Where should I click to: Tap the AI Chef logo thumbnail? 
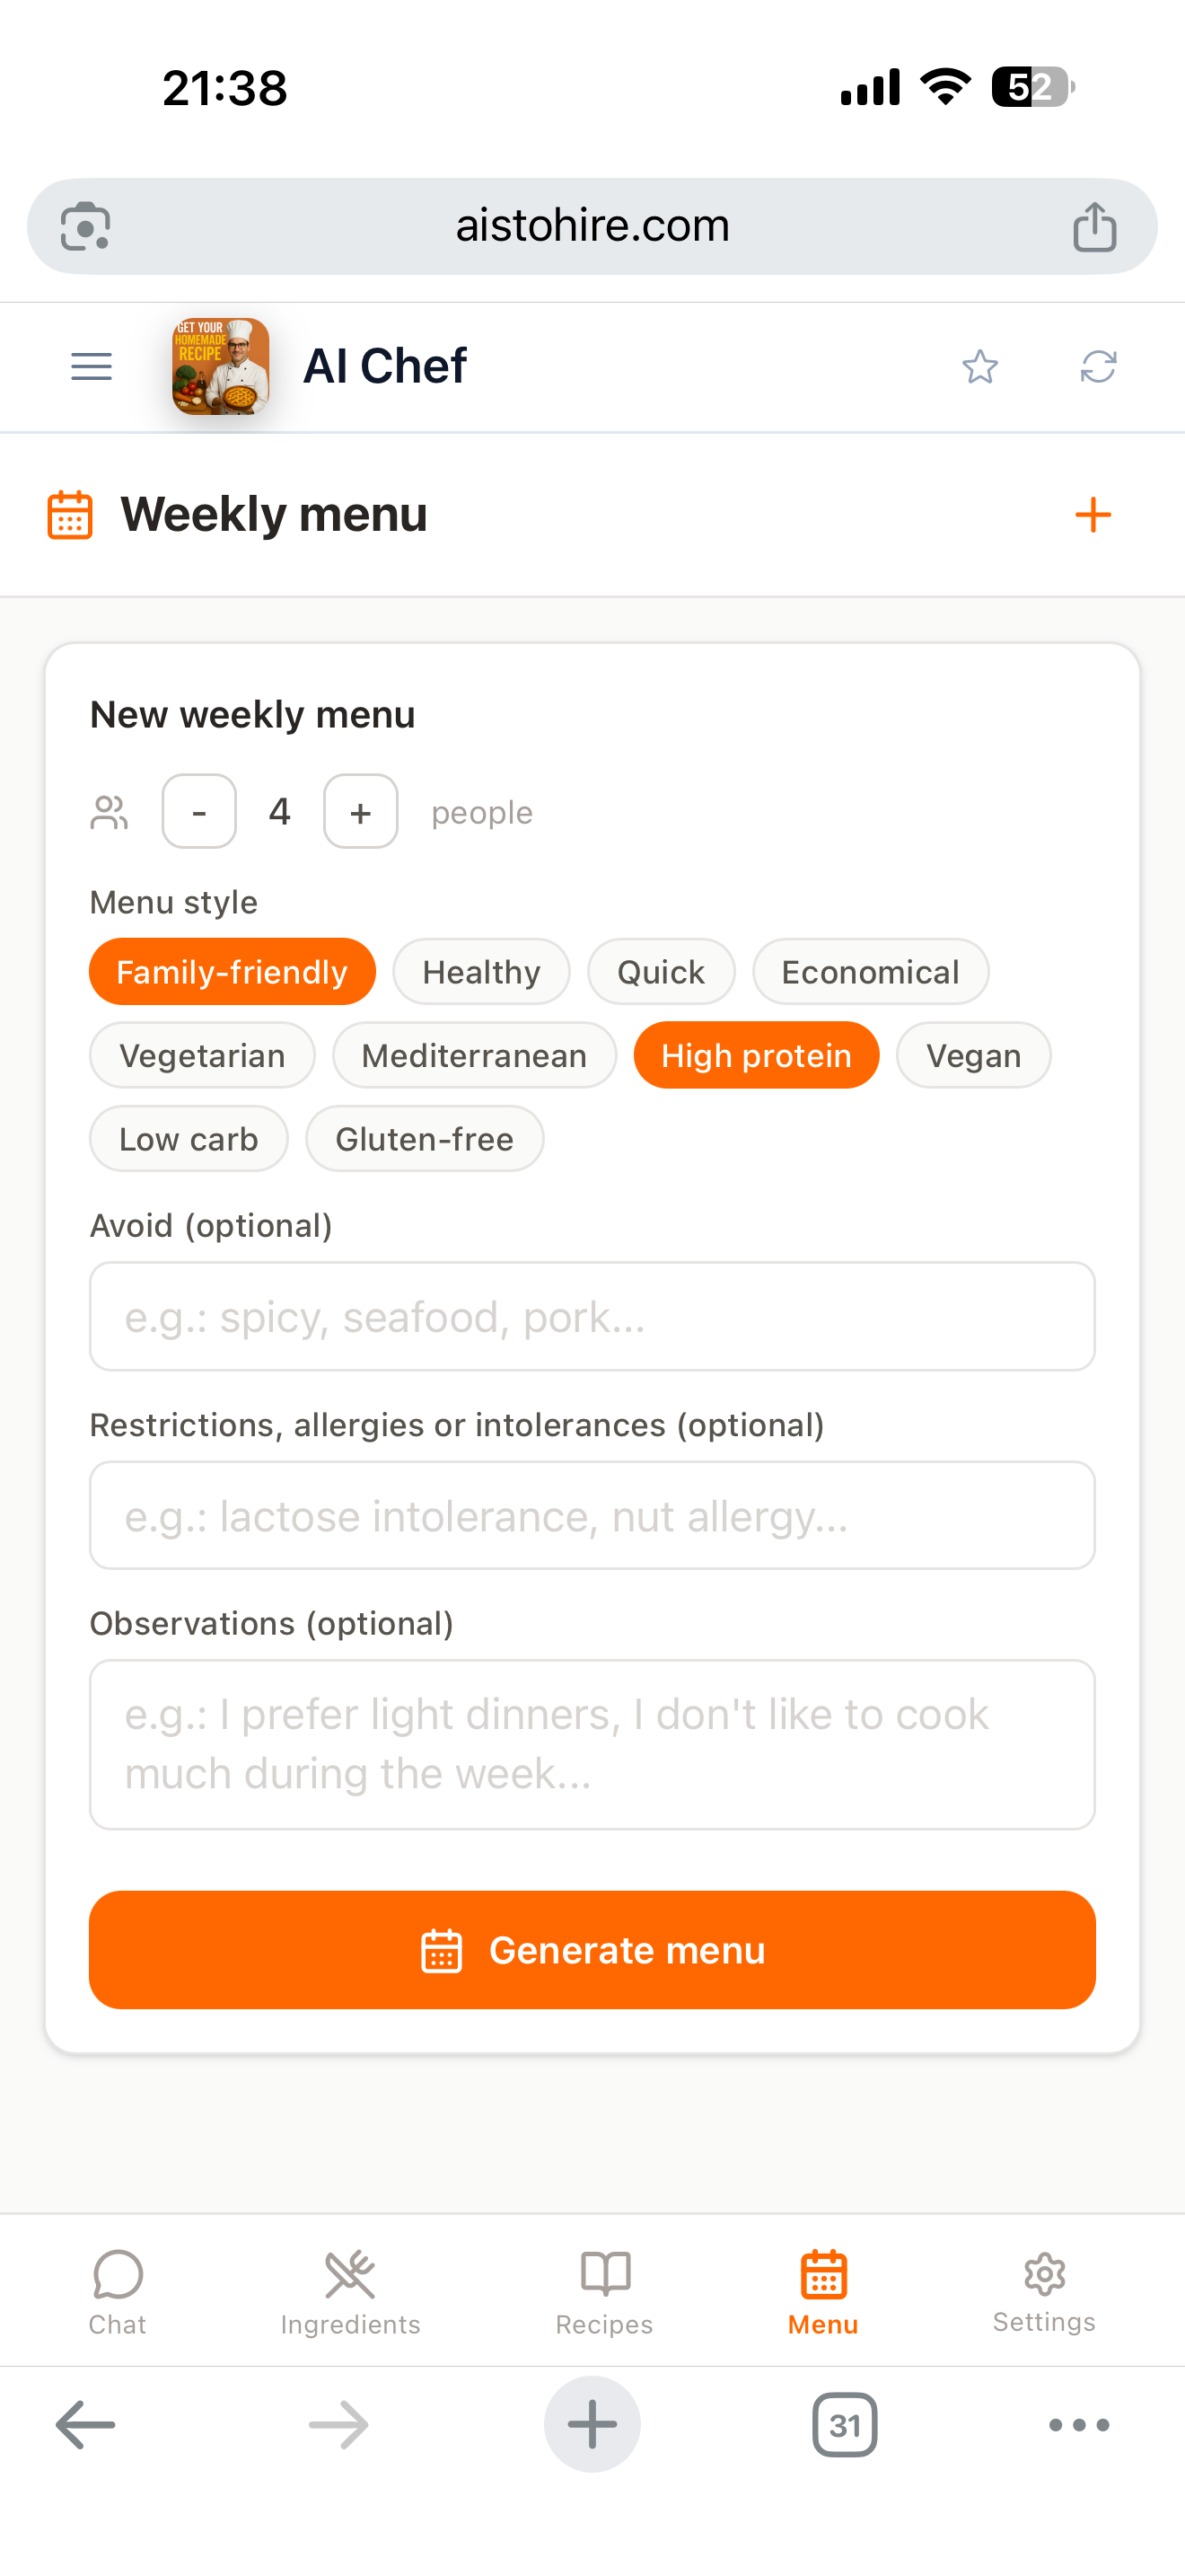pos(221,366)
